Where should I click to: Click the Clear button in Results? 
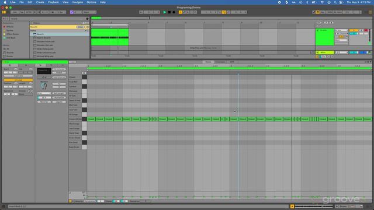pos(81,27)
